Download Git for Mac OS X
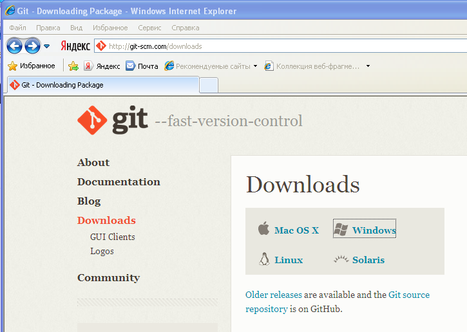 [297, 230]
